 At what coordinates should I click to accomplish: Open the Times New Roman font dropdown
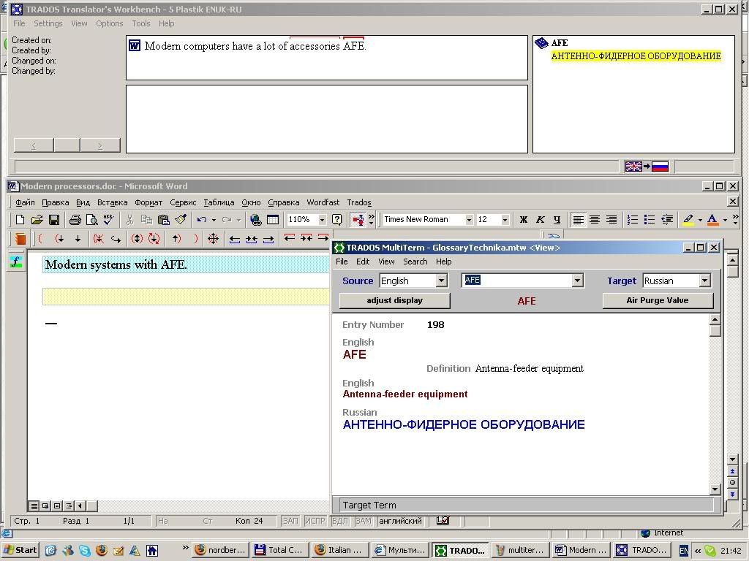tap(469, 219)
